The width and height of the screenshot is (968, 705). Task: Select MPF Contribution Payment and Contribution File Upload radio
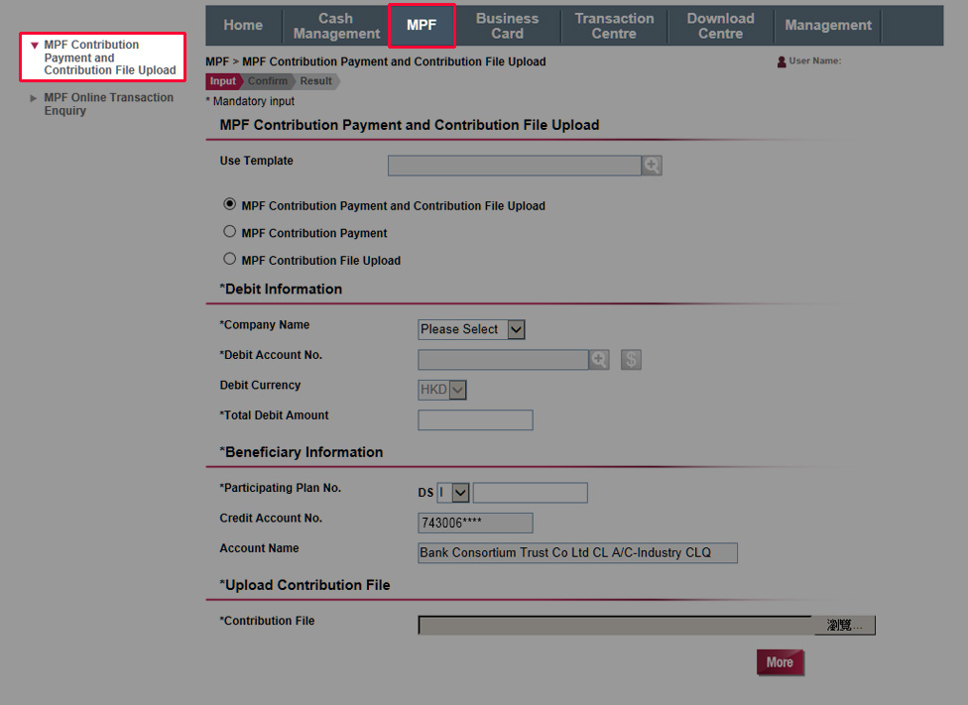pos(230,203)
